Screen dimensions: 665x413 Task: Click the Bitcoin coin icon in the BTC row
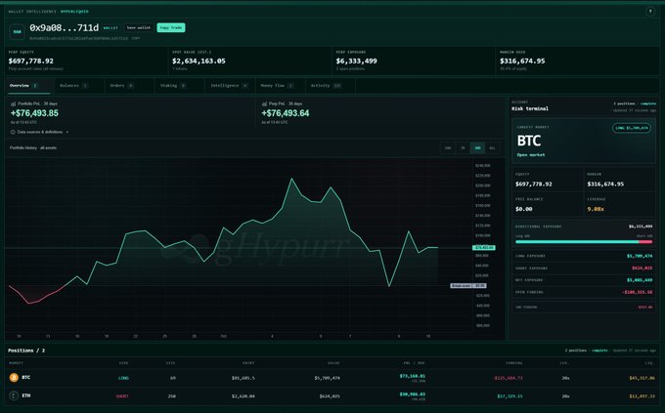(14, 378)
